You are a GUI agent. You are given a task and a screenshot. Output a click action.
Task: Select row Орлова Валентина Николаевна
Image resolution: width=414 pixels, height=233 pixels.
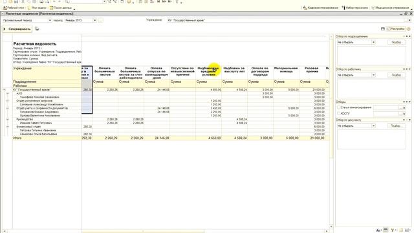(40, 116)
